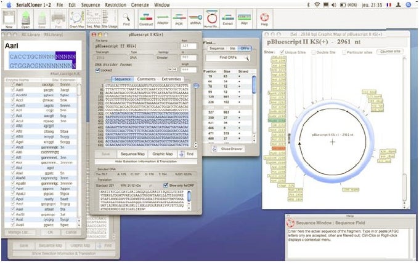Click arrow icon beside Close Drawer

pos(214,149)
